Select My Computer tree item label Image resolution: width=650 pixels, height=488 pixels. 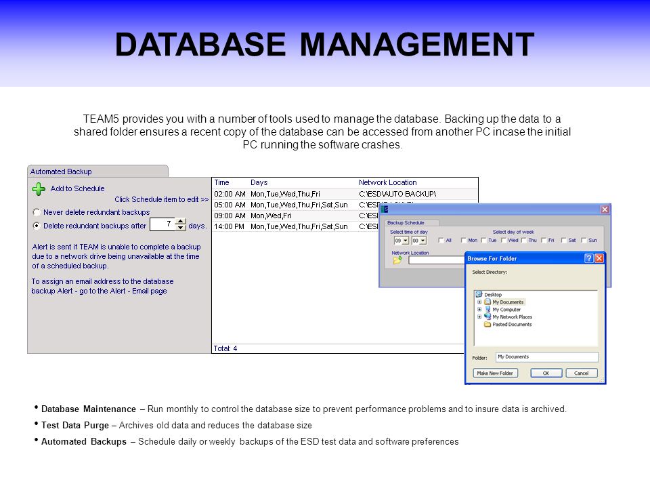point(506,310)
